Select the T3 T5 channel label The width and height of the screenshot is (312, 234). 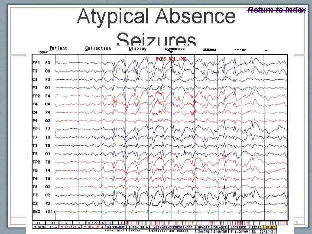(x=42, y=146)
